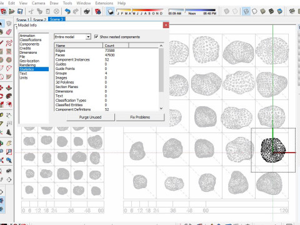Toggle Back Edges face style
This screenshot has width=300, height=225.
(235, 11)
